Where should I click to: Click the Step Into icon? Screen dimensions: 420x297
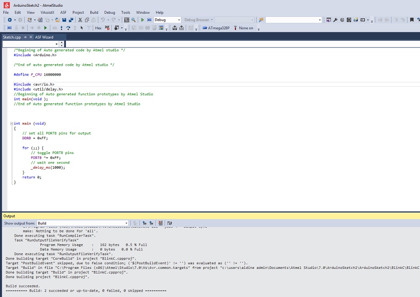point(61,28)
